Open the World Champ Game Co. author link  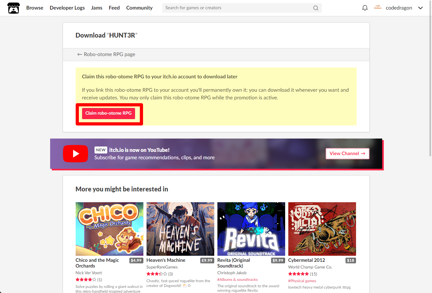[x=310, y=267]
